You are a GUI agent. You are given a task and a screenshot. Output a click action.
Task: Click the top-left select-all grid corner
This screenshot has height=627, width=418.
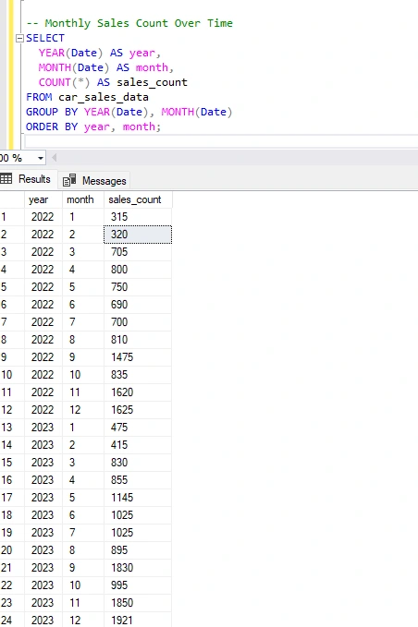[x=12, y=199]
